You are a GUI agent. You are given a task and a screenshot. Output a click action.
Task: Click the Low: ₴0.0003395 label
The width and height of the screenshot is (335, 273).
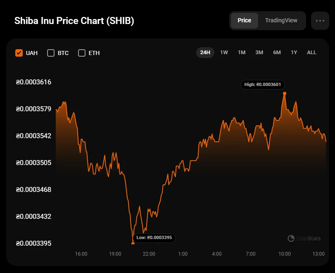(154, 238)
